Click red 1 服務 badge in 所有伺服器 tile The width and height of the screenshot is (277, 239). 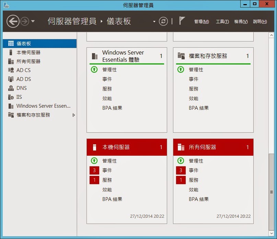tap(181, 180)
